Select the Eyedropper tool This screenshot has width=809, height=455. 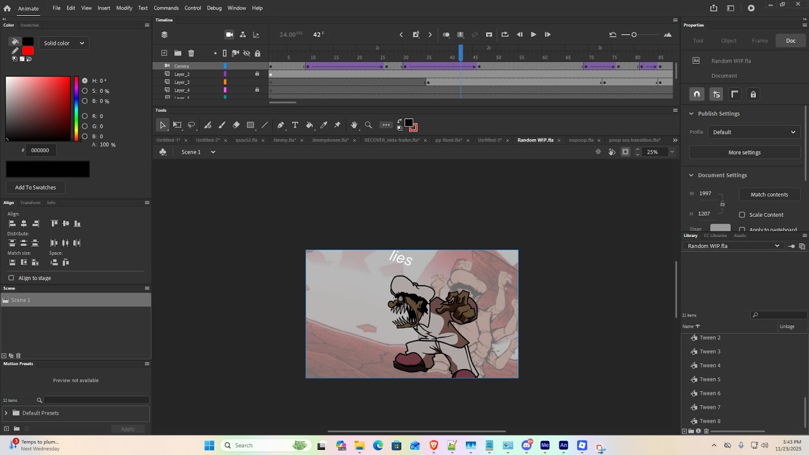[x=324, y=125]
